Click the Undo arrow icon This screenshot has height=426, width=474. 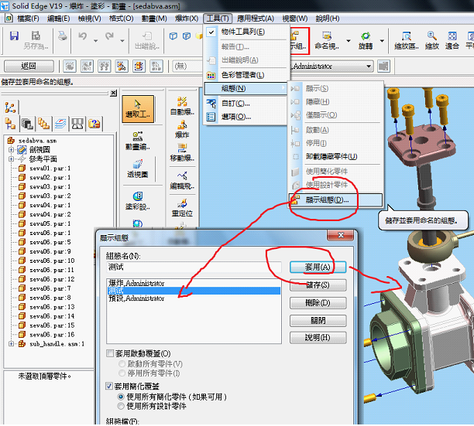pyautogui.click(x=83, y=36)
